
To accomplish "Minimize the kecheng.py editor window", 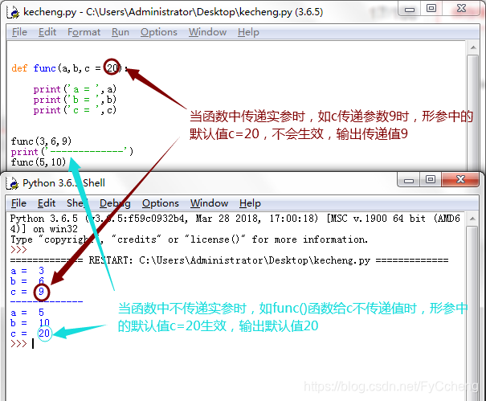I will 409,9.
